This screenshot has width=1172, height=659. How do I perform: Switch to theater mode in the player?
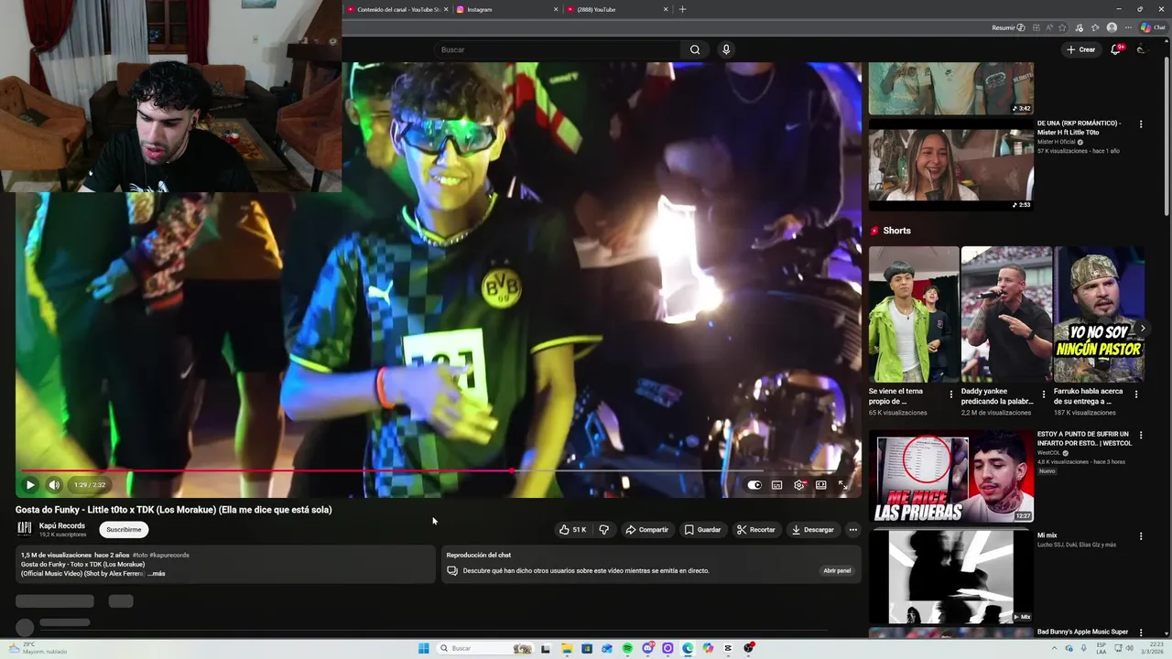point(821,485)
